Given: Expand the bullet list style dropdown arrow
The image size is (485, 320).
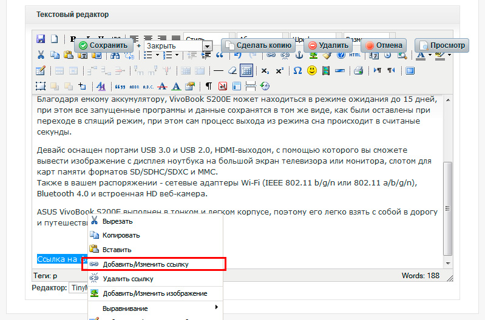Looking at the screenshot, I should pos(158,55).
